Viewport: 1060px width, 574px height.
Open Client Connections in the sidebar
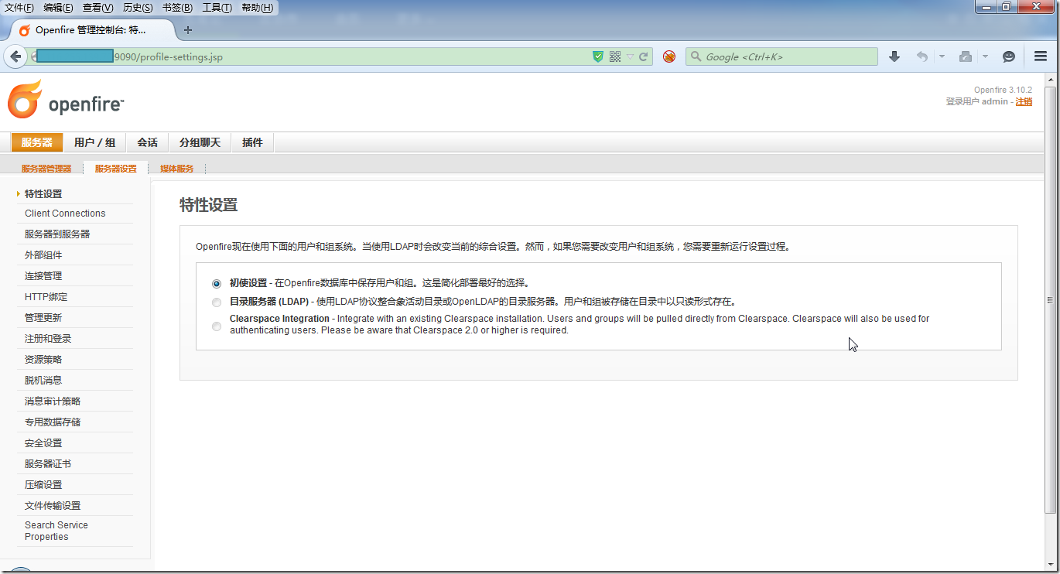[65, 214]
